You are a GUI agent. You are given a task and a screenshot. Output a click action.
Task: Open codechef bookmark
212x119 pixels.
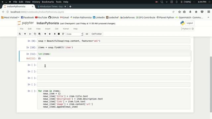pyautogui.click(x=112, y=18)
